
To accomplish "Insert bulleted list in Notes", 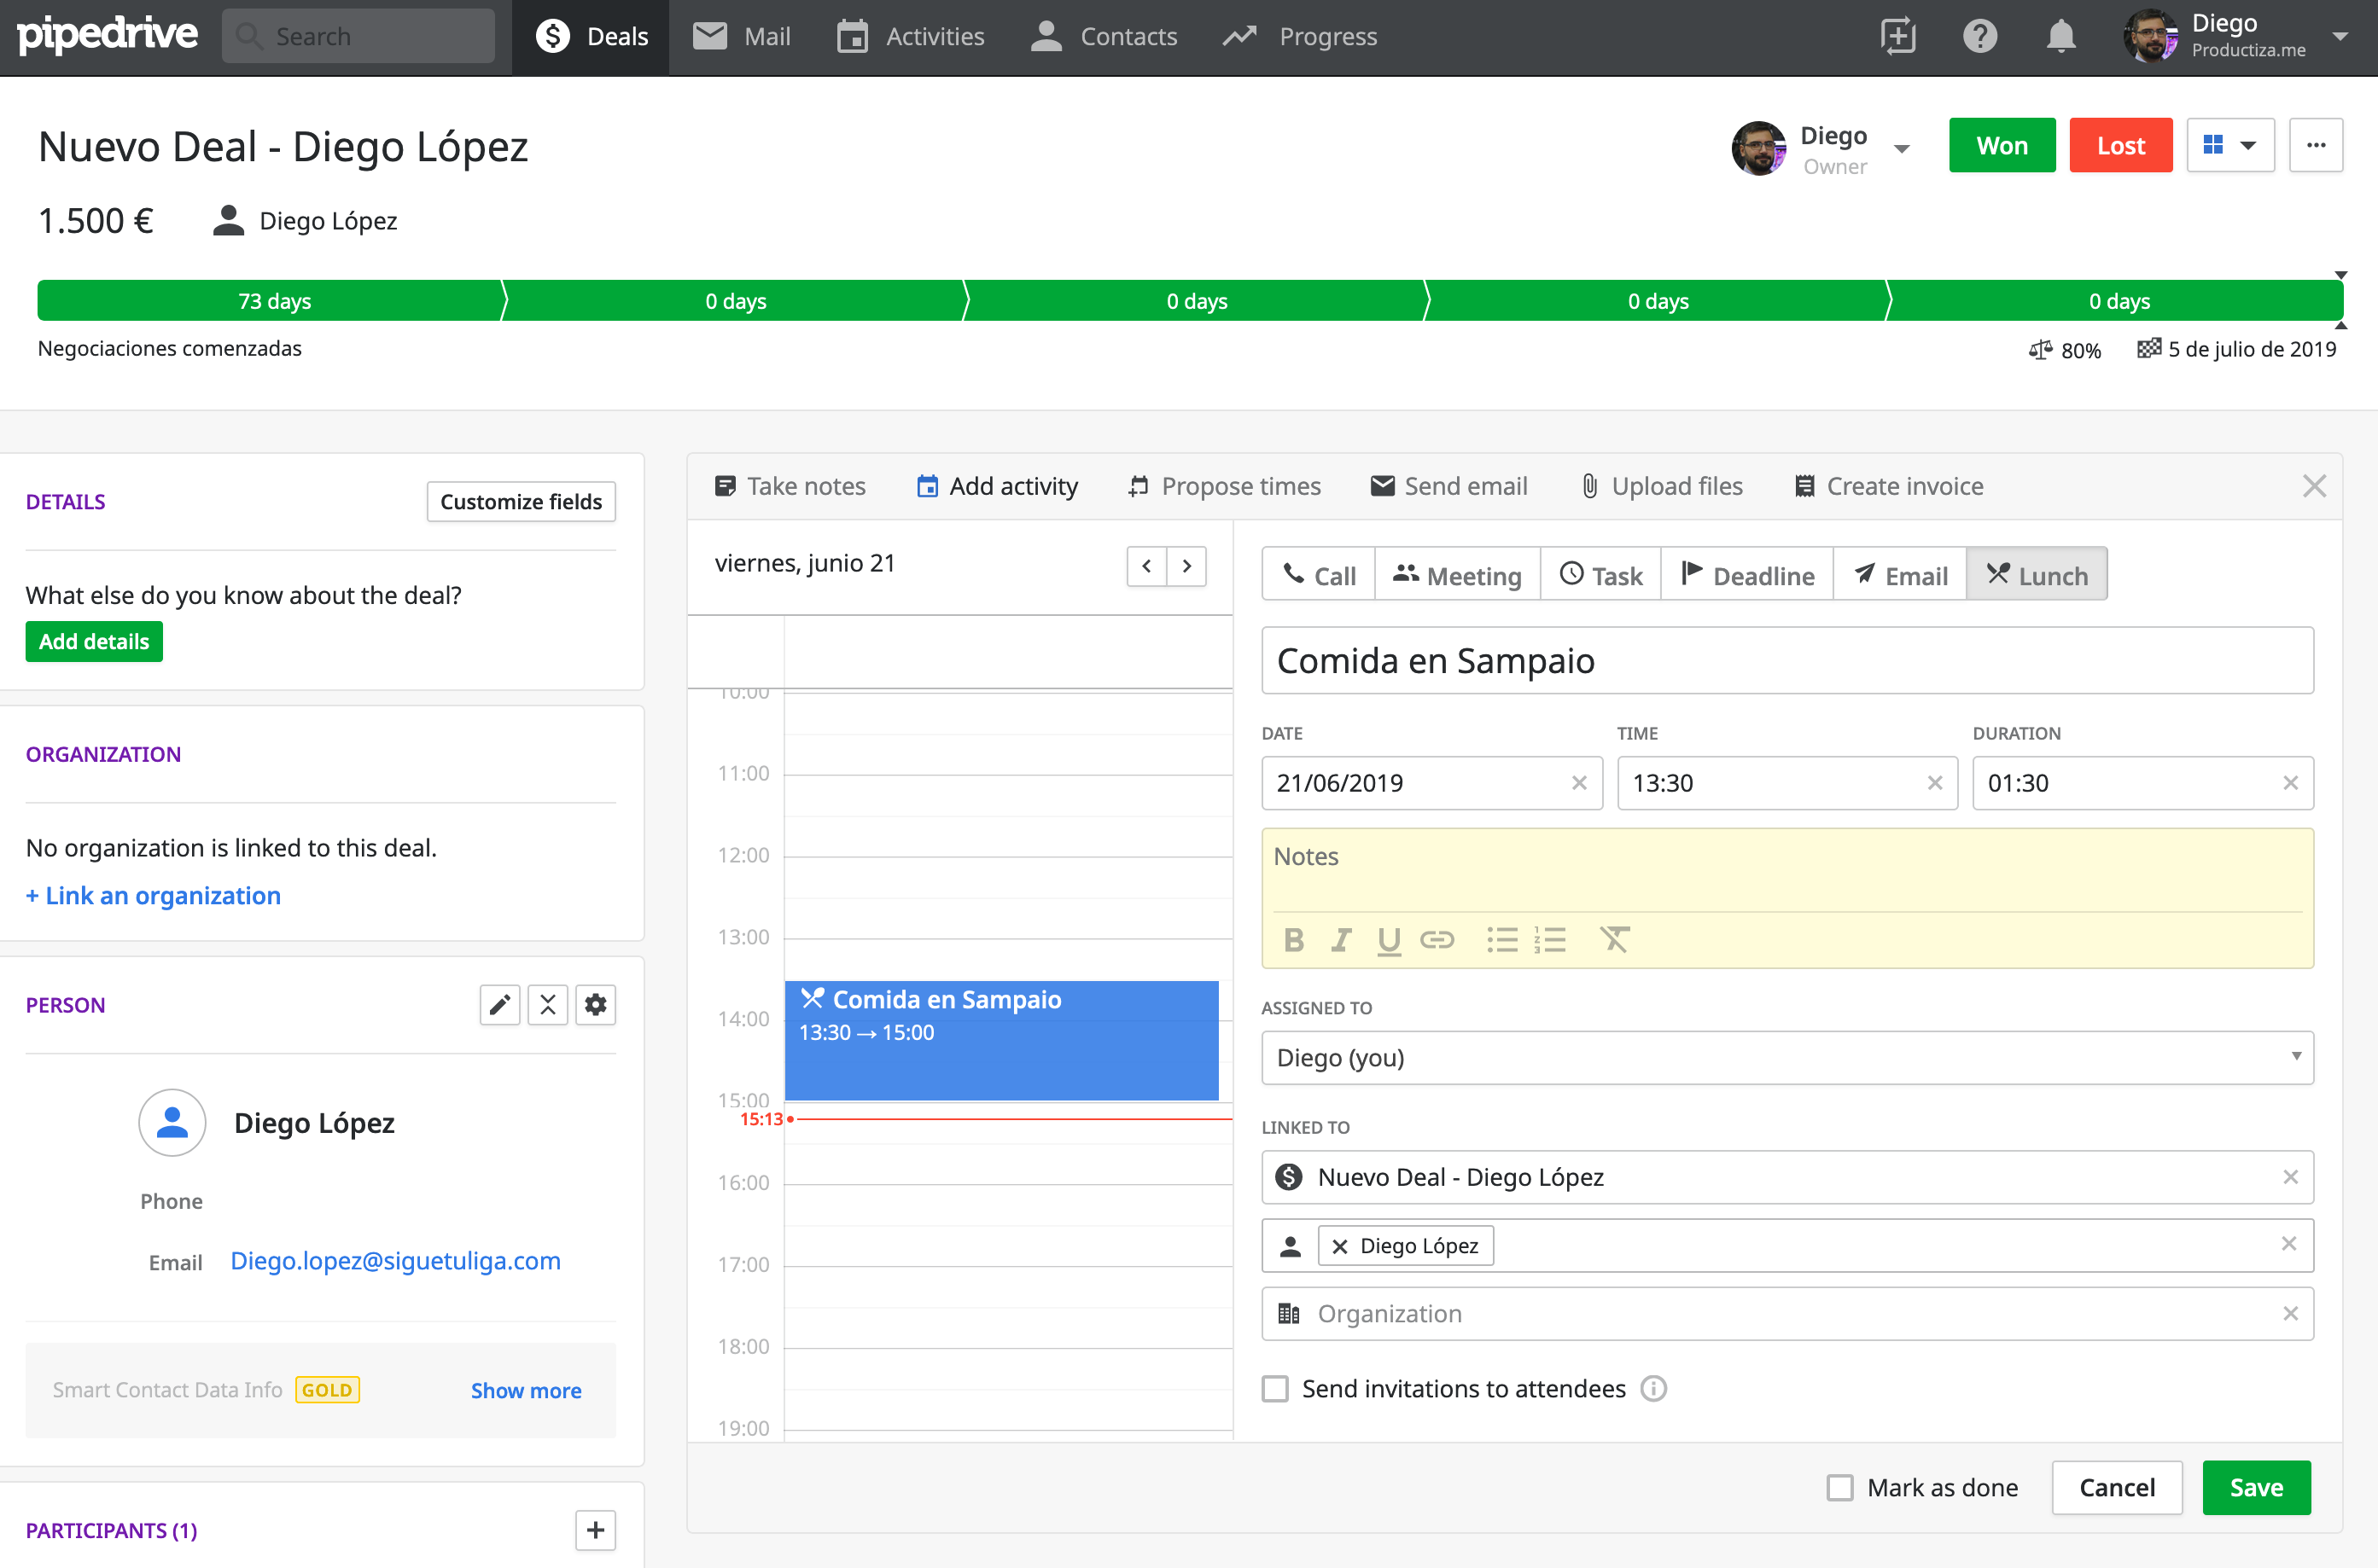I will [1501, 940].
